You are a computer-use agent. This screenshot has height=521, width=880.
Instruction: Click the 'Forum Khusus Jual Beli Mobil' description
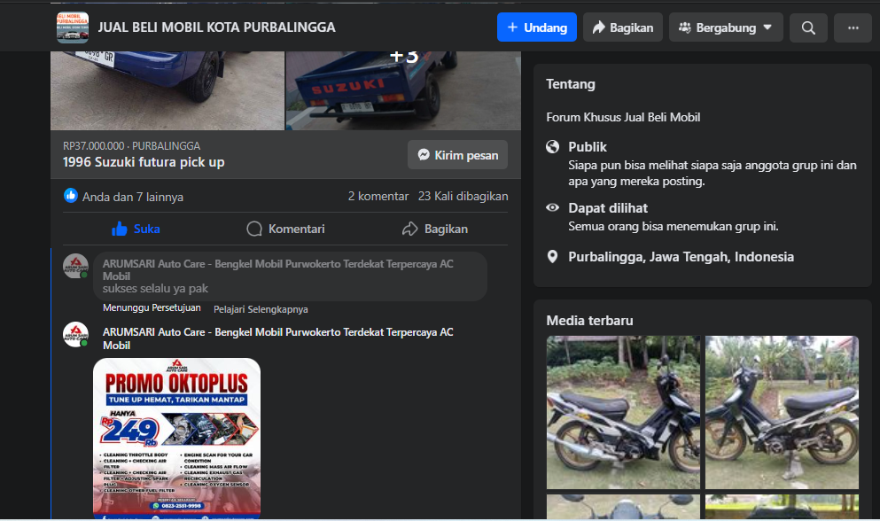623,117
